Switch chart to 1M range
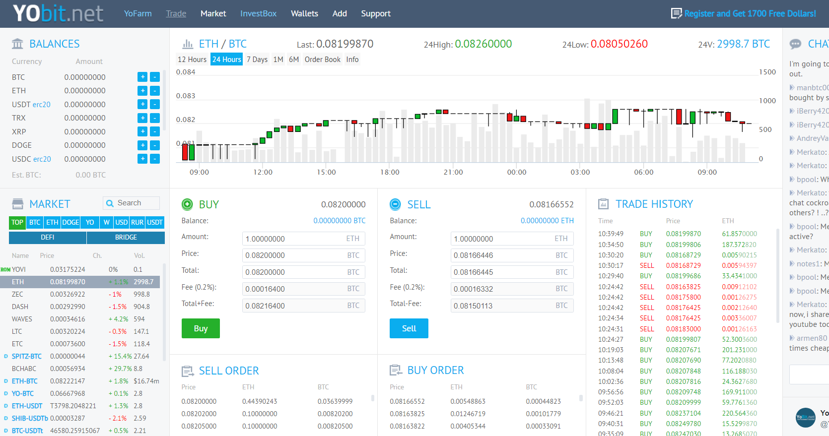The image size is (829, 436). 278,60
